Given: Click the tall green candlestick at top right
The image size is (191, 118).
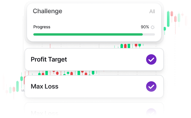Looking at the screenshot, I should click(168, 19).
